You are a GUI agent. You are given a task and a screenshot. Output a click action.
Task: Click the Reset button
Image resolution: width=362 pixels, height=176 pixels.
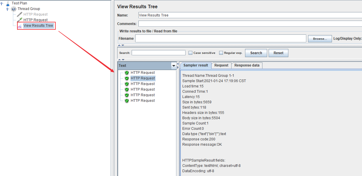(x=278, y=53)
